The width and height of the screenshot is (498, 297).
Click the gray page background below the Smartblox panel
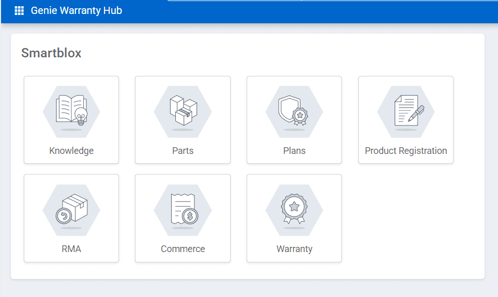coord(248,288)
